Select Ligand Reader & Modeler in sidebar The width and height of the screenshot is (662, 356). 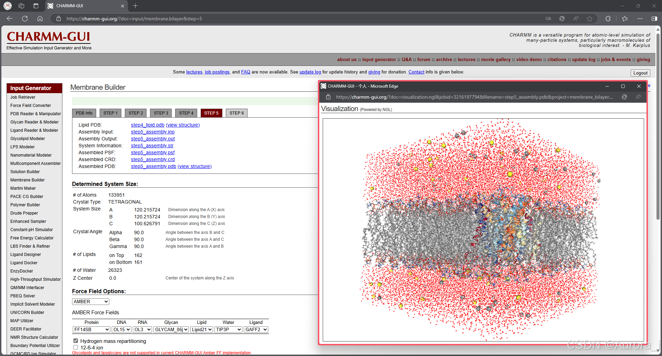tap(34, 130)
